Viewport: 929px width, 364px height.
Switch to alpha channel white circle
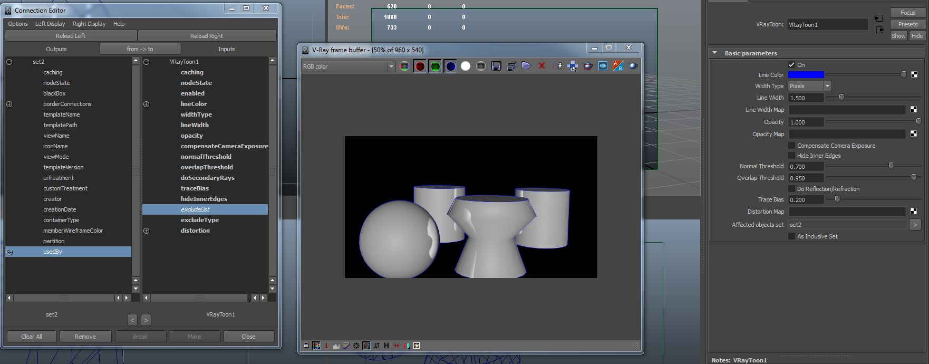tap(466, 66)
